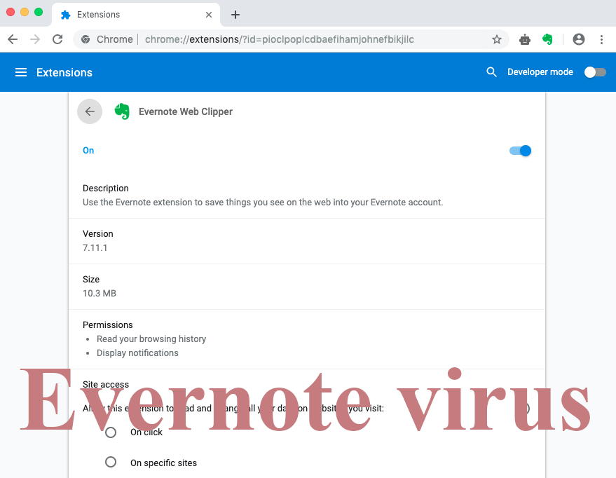Close the Extensions tab
Viewport: 616px width, 478px height.
point(209,15)
